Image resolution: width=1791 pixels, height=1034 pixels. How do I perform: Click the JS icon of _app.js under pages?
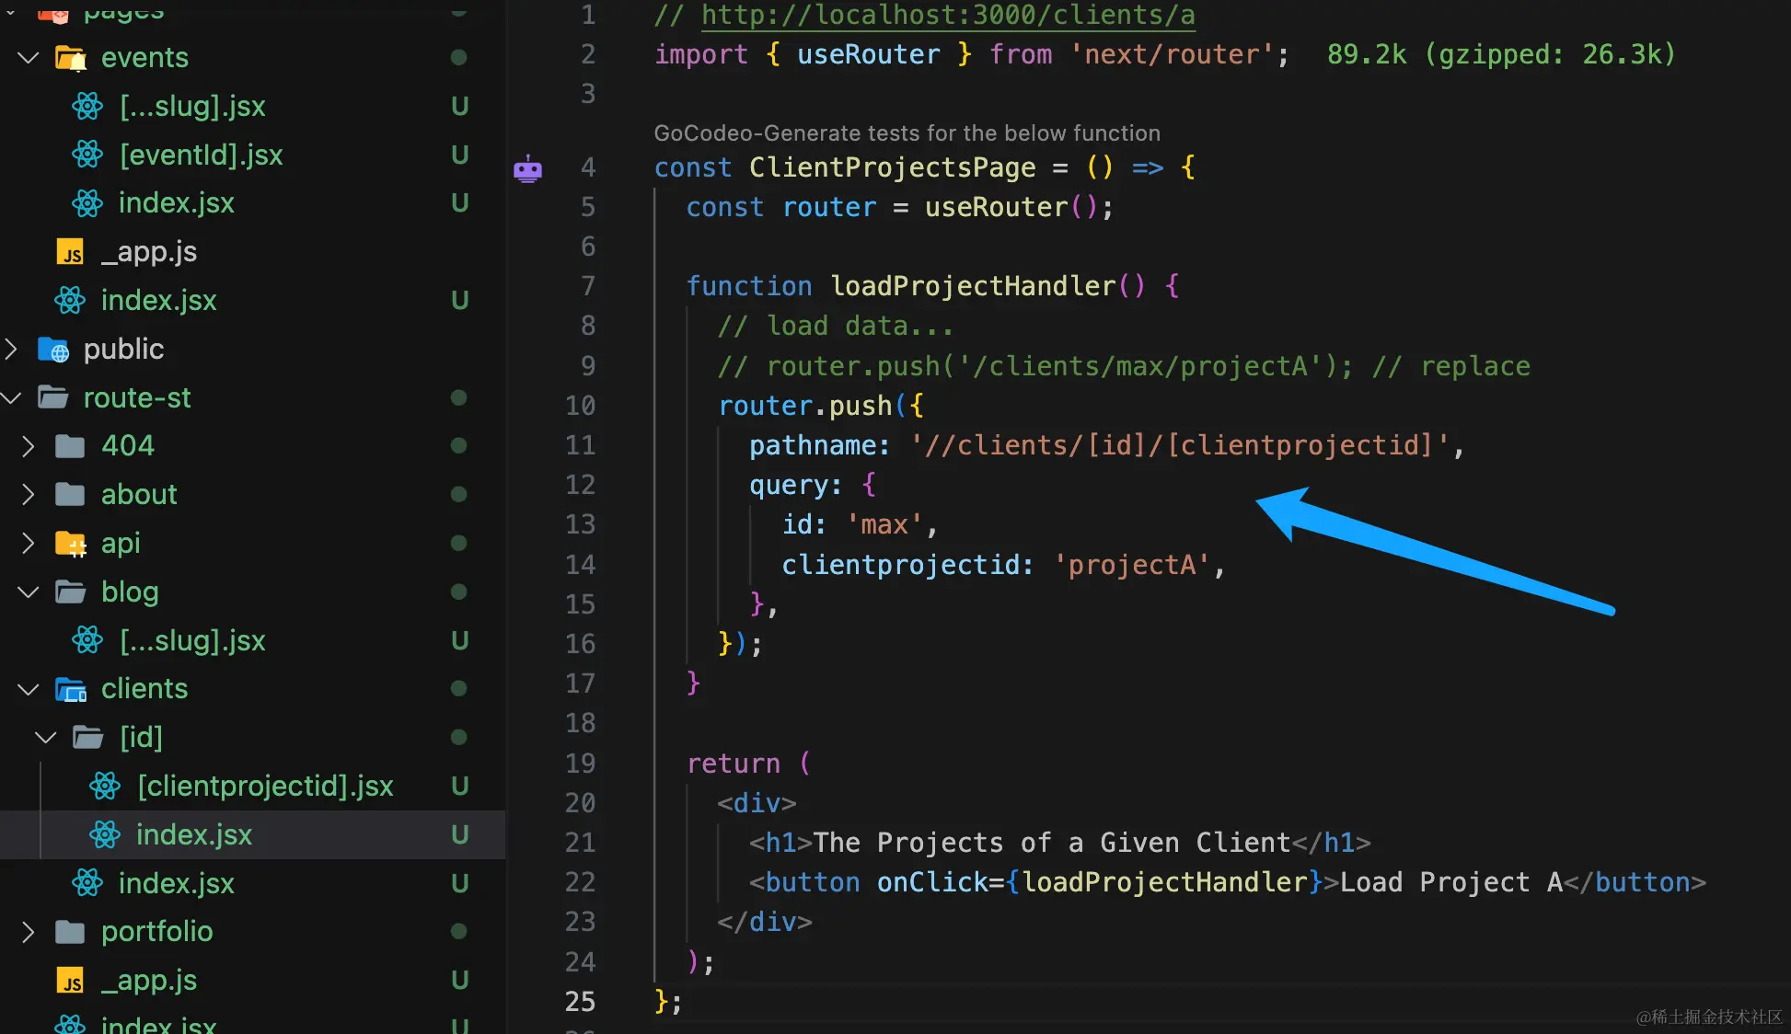[x=70, y=252]
